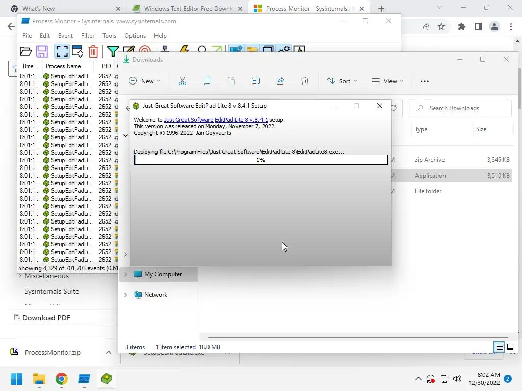Expand Network in navigation pane

[125, 295]
